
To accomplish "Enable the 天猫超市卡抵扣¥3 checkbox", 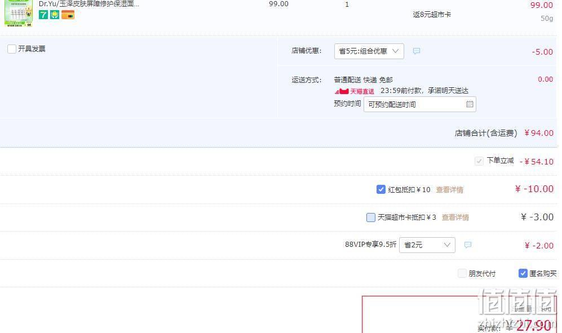I will coord(370,217).
